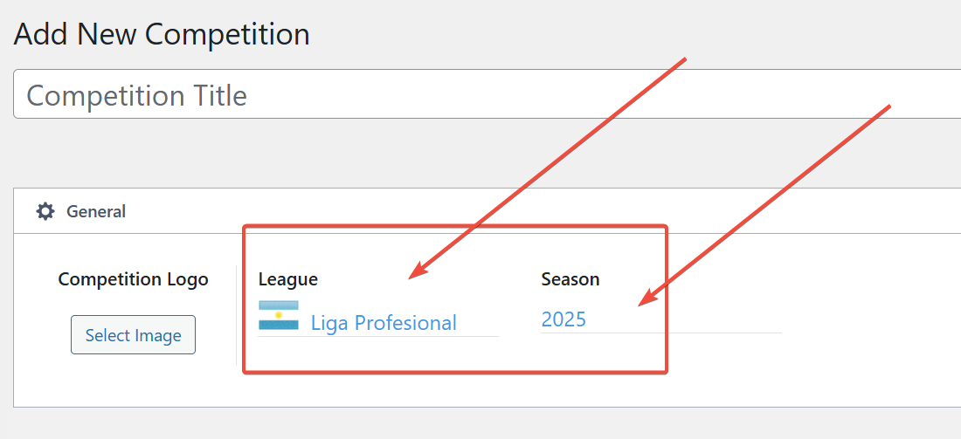Click the League field label
Image resolution: width=961 pixels, height=439 pixels.
tap(288, 280)
